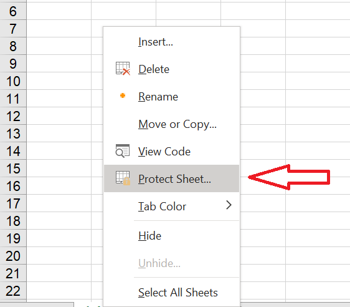Select Rename in the context menu
This screenshot has width=350, height=307.
click(171, 97)
